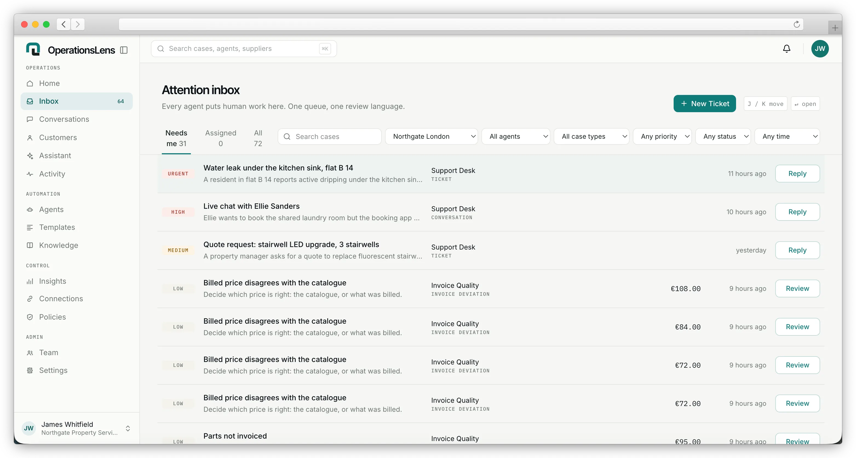Click the JW profile avatar top right
Image resolution: width=856 pixels, height=458 pixels.
[x=820, y=49]
